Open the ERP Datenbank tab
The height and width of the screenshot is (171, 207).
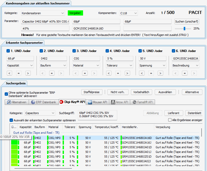44,102
